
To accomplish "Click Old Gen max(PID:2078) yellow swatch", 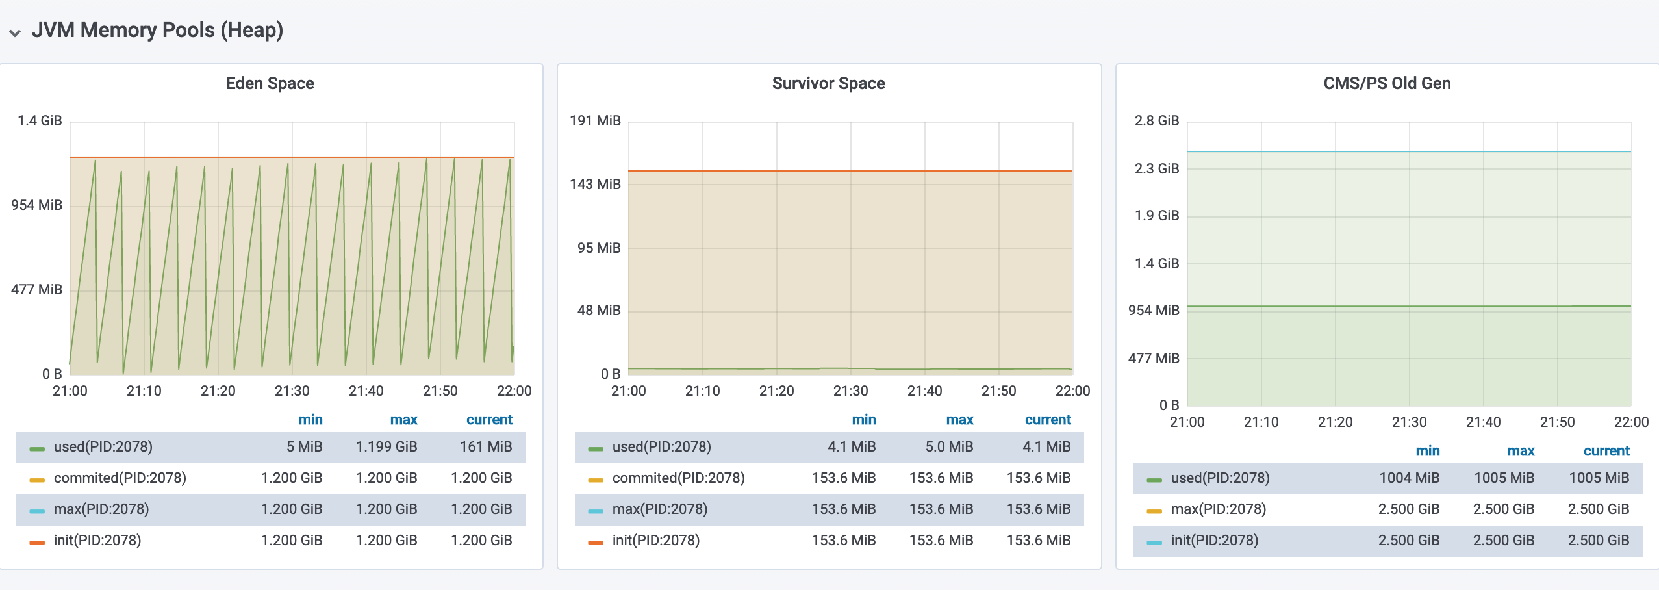I will (1154, 511).
